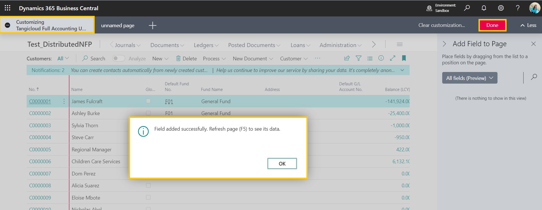
Task: Open the Administration menu
Action: 341,45
